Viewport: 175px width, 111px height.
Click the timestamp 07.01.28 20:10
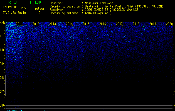14,13
